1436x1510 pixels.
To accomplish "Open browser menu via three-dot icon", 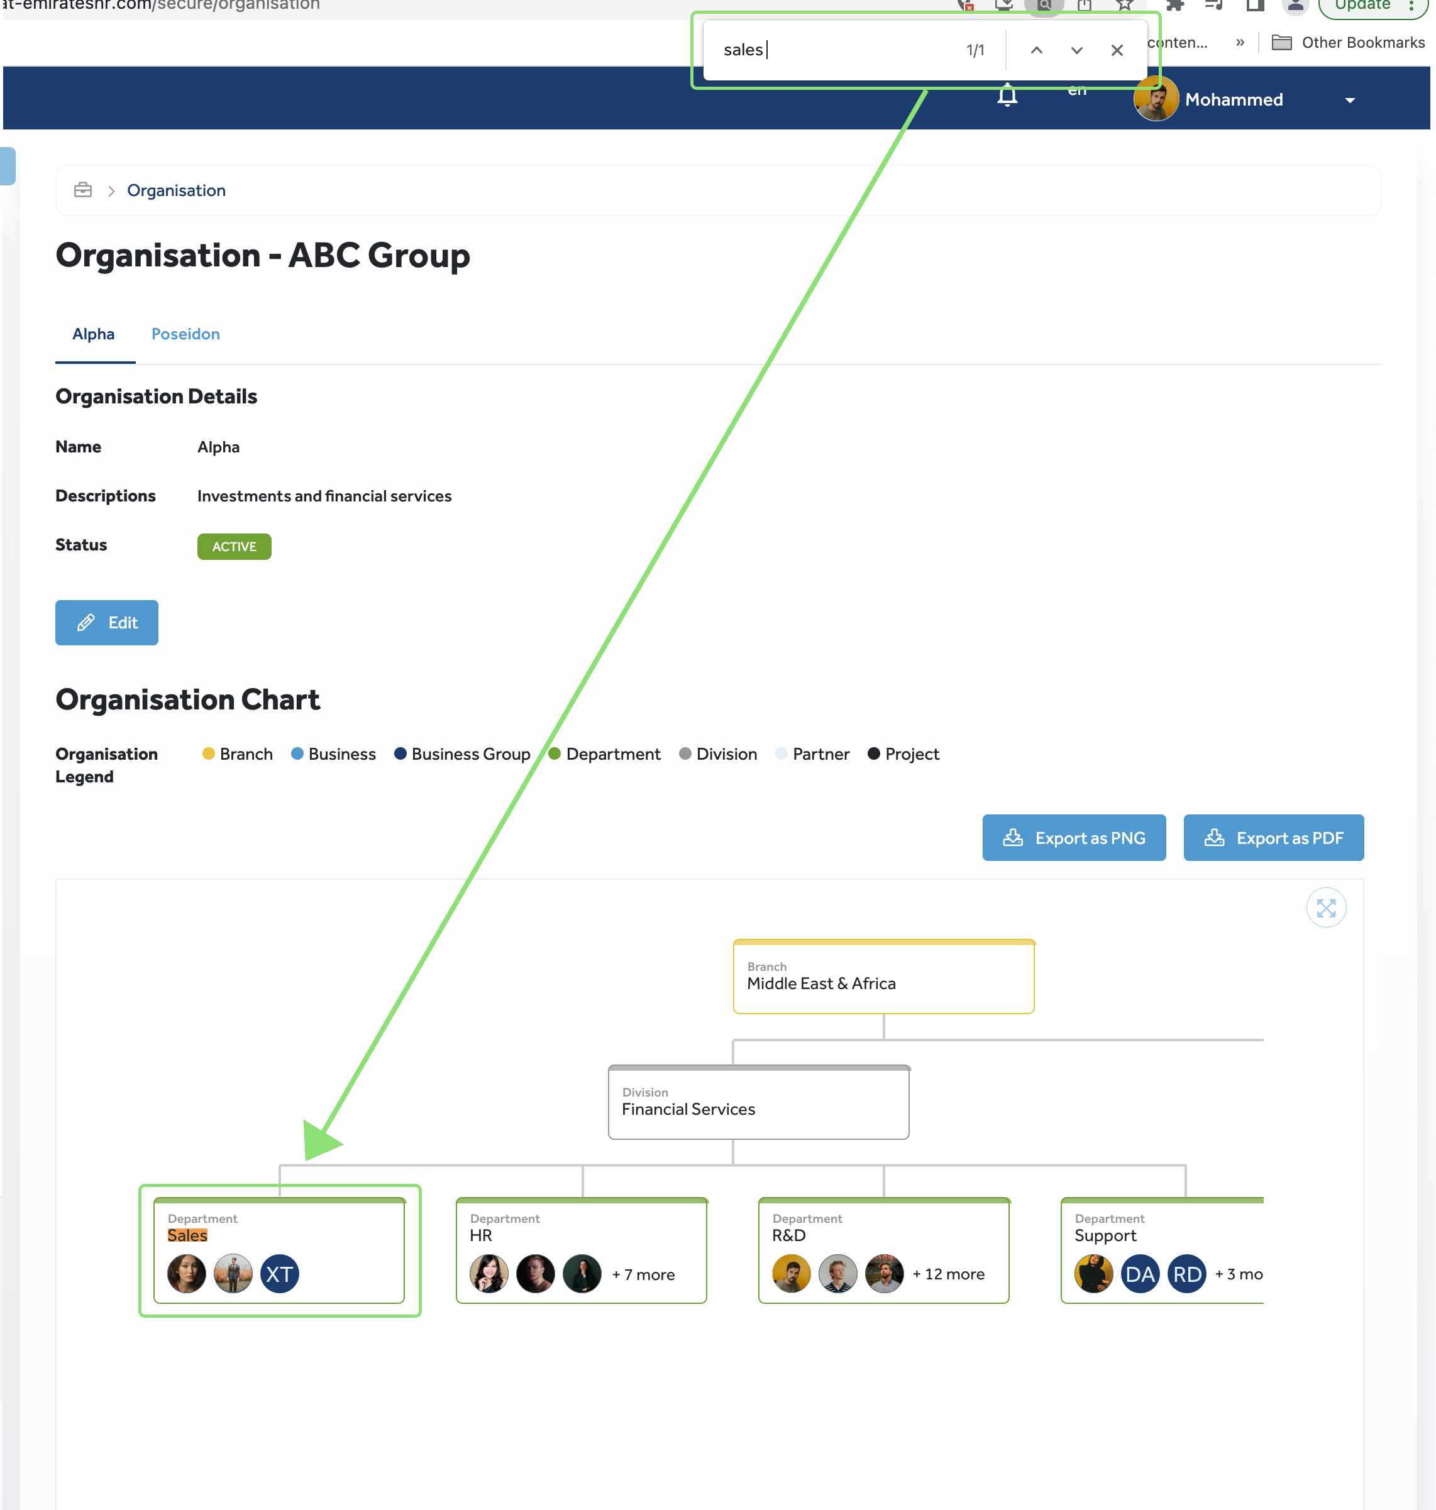I will [x=1411, y=4].
